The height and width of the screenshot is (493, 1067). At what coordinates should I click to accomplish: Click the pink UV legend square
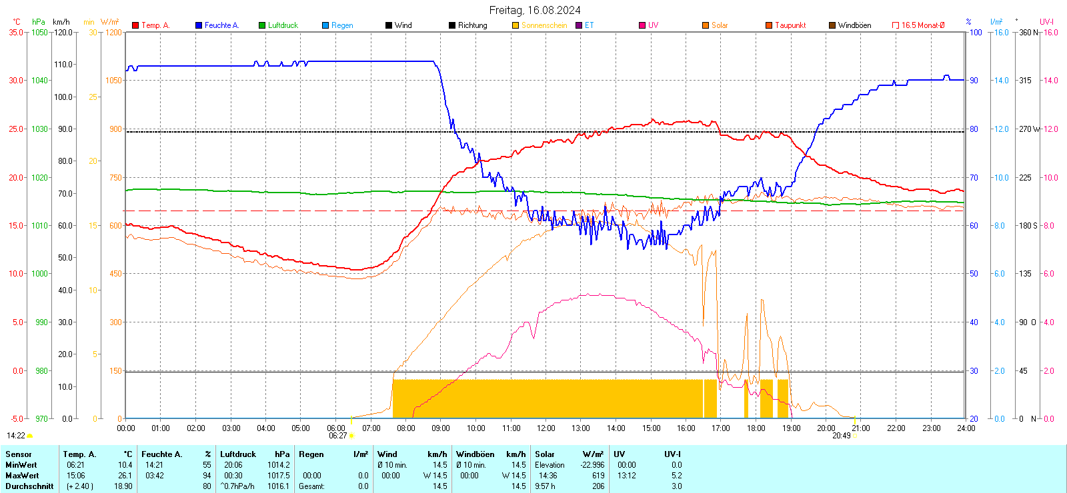coord(642,25)
